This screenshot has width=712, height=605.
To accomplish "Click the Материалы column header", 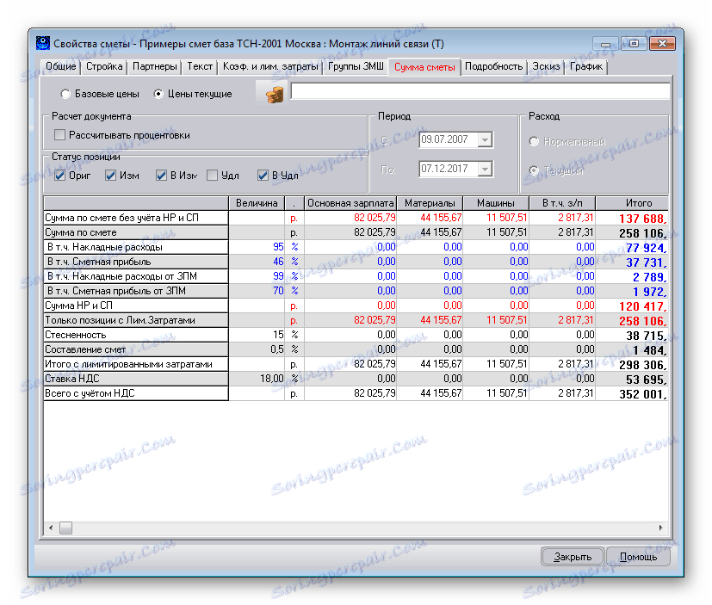I will [430, 203].
